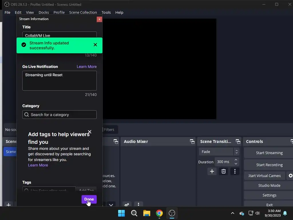This screenshot has height=220, width=293.
Task: Open the Tools menu
Action: point(106,12)
